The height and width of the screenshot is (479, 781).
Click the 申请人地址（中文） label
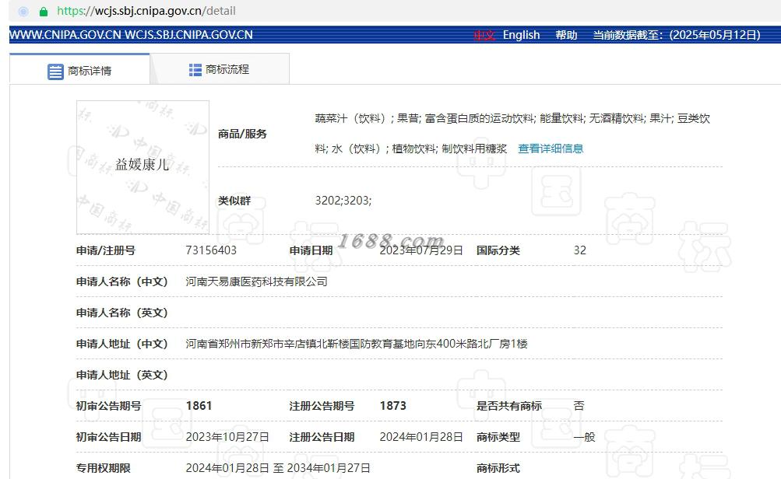pyautogui.click(x=122, y=344)
